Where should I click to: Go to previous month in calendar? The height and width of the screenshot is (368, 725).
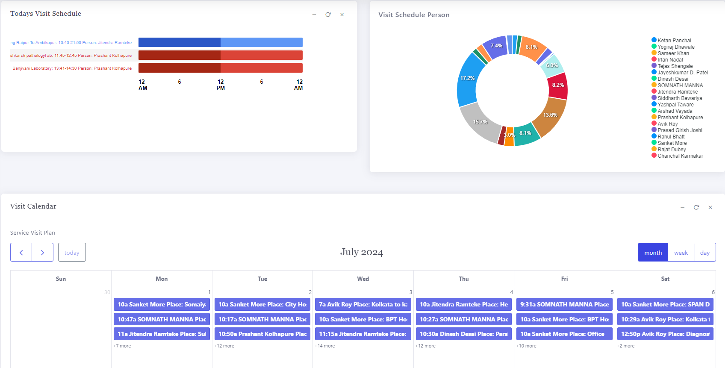pos(21,253)
